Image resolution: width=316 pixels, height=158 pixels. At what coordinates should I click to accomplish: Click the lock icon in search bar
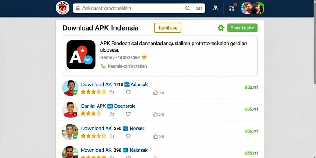[78, 8]
